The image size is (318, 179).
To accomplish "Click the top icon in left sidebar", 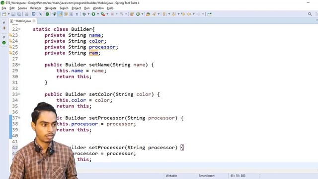I will click(4, 22).
